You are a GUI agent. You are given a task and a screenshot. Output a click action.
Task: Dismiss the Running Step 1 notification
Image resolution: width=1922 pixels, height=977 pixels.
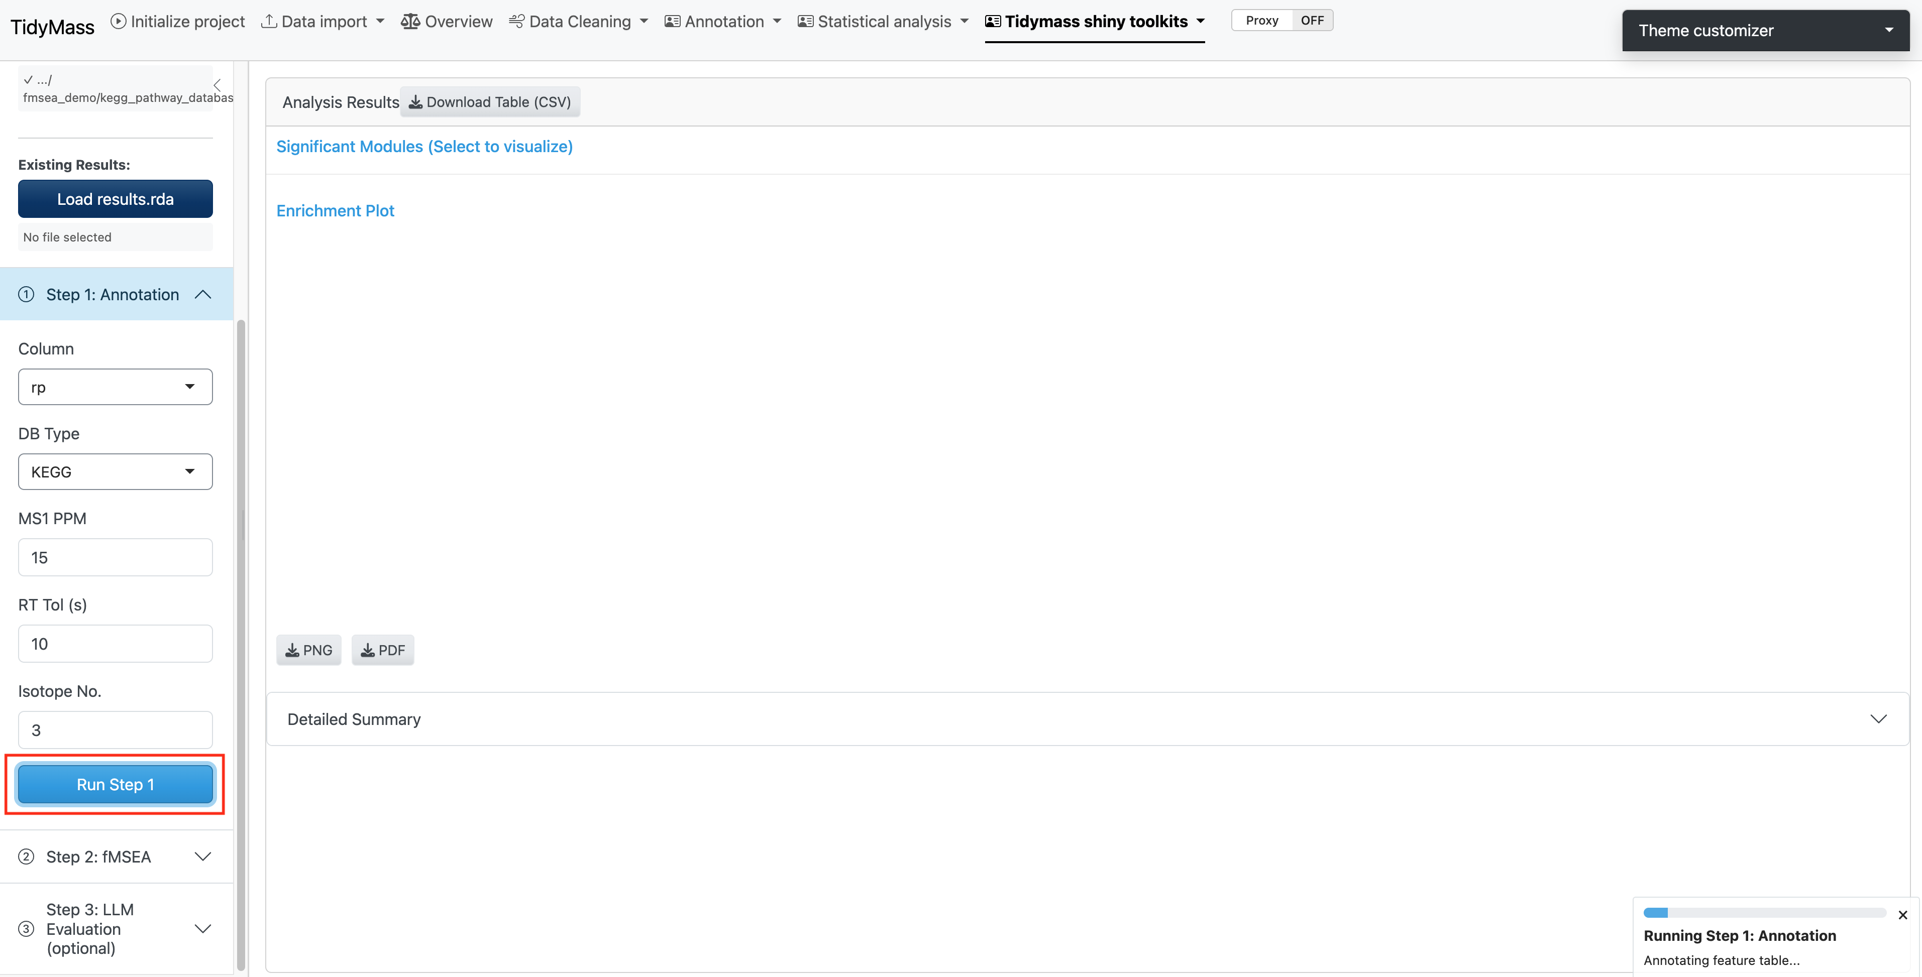point(1902,914)
